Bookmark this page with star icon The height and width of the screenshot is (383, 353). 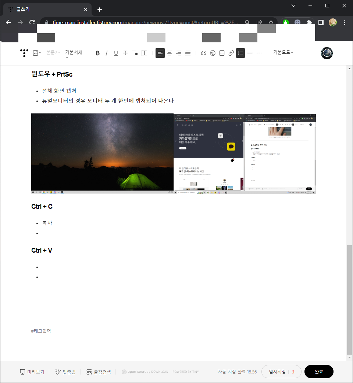[x=271, y=22]
